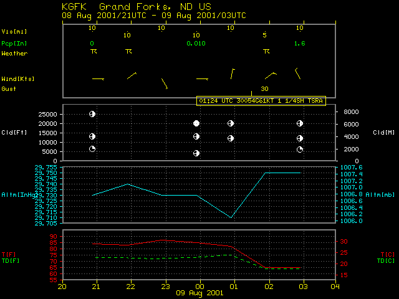Click the 1006.0 millibar tick label

pos(352,221)
